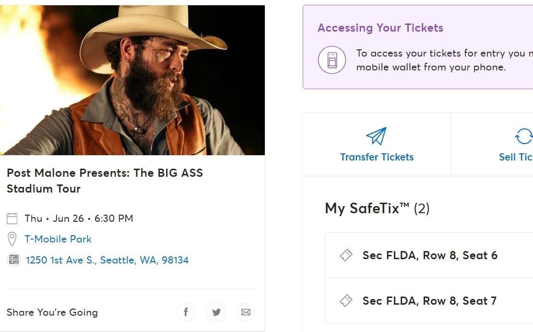Click the Sell Tickets circular arrows icon
533x332 pixels.
524,136
